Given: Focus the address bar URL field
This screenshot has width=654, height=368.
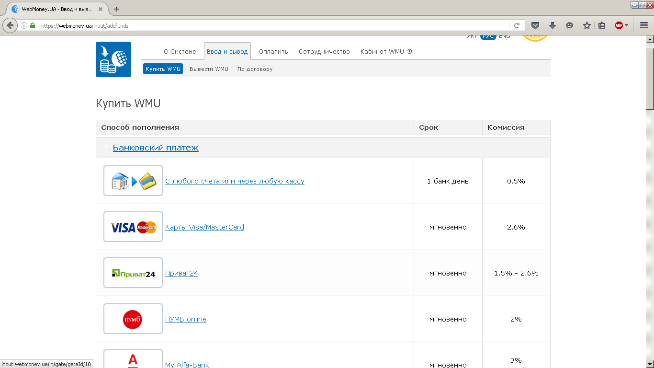Looking at the screenshot, I should click(273, 26).
